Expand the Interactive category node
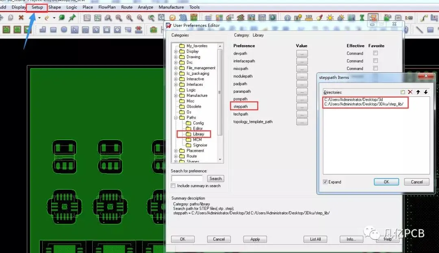This screenshot has width=439, height=253. [x=176, y=79]
